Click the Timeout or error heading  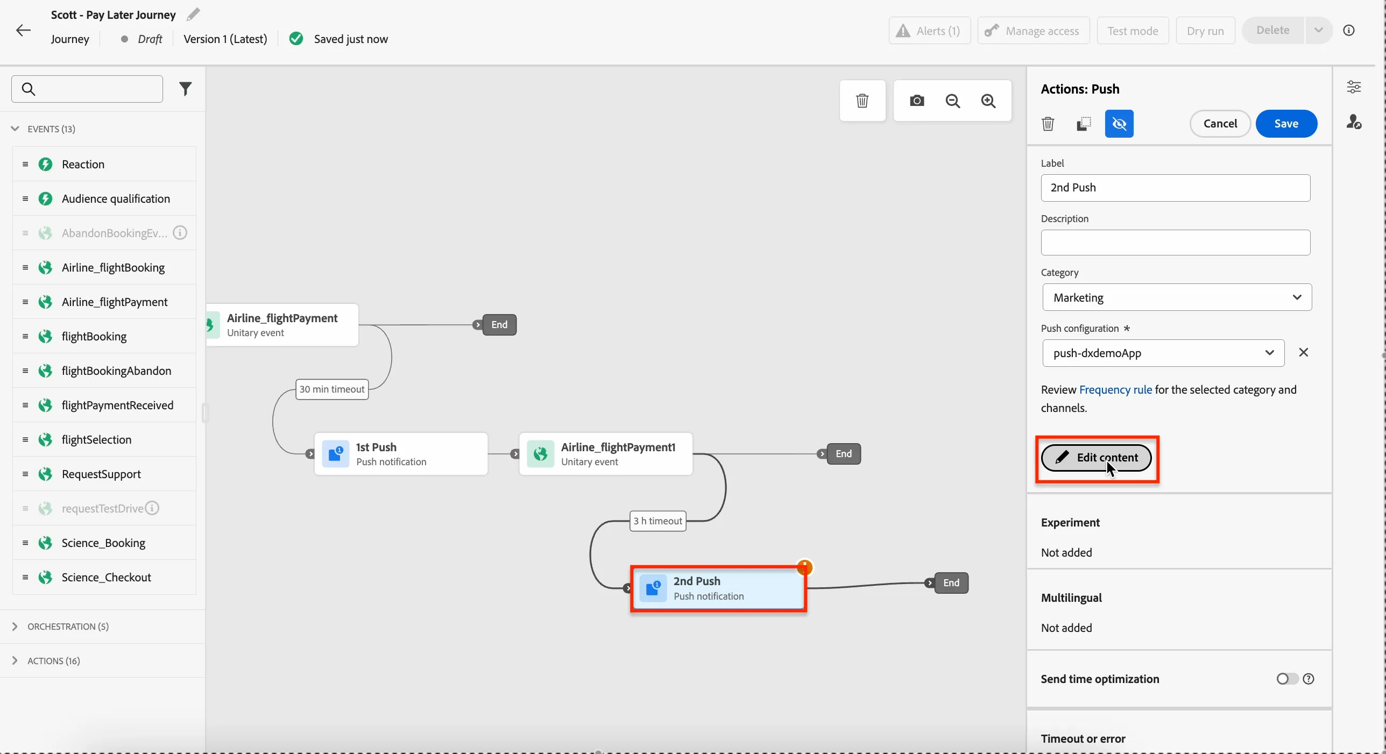(1083, 738)
